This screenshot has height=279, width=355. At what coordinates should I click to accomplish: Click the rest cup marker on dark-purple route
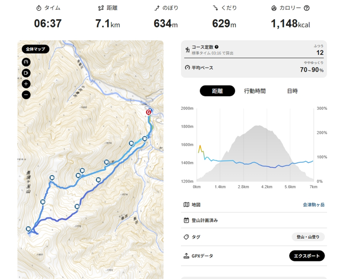[77, 206]
